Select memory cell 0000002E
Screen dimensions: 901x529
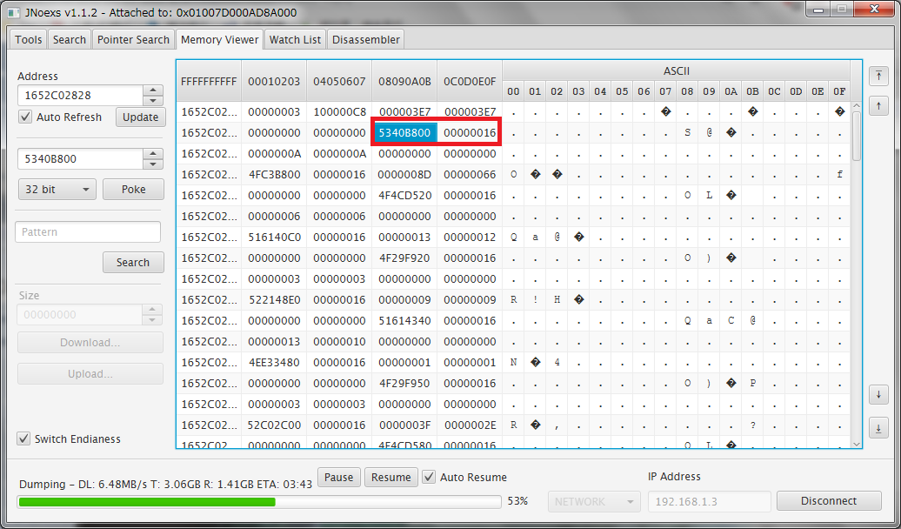[470, 425]
